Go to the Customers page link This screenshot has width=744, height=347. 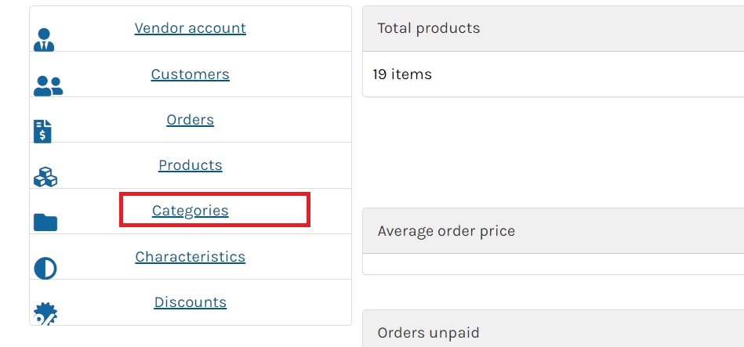(191, 74)
